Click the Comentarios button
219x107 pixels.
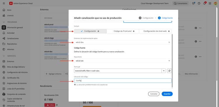click(x=181, y=3)
